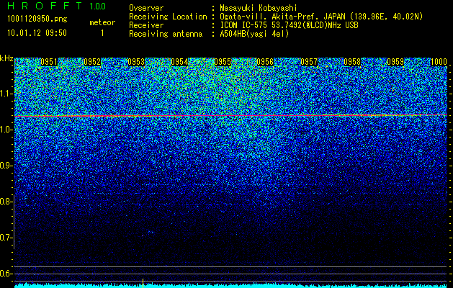Select the Ogata-vill. Akita-Pref. JAPAN location text

(321, 17)
